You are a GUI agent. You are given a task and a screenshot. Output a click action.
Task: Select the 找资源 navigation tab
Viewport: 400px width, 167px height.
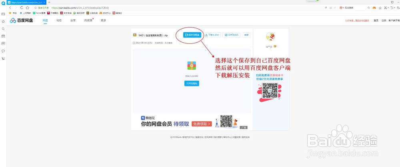point(88,20)
